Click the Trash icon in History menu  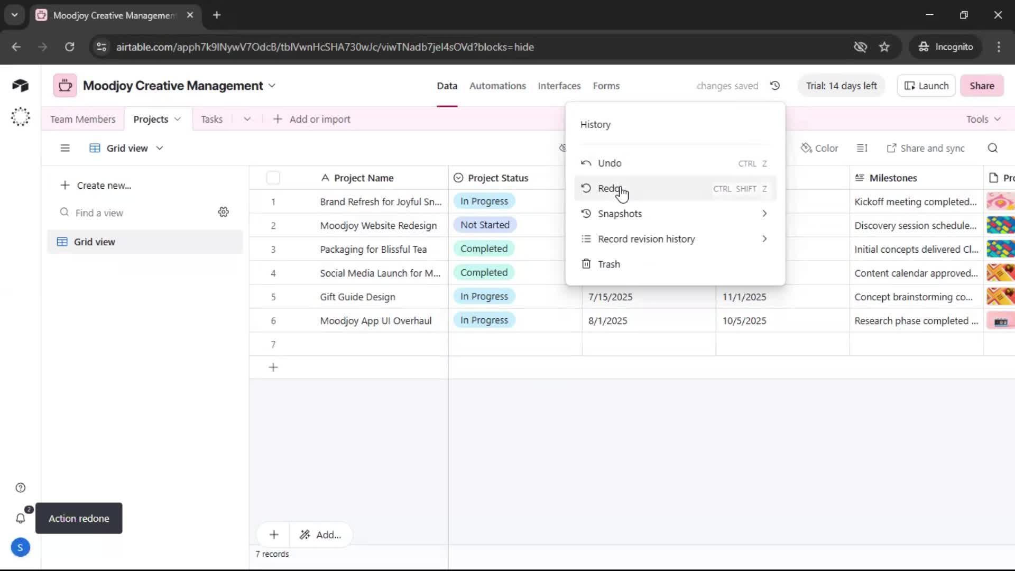[x=586, y=264]
